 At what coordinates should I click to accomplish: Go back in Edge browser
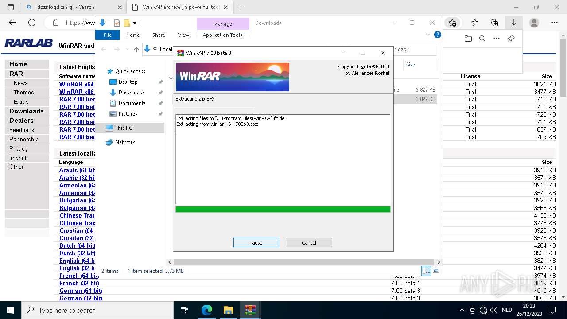12,23
